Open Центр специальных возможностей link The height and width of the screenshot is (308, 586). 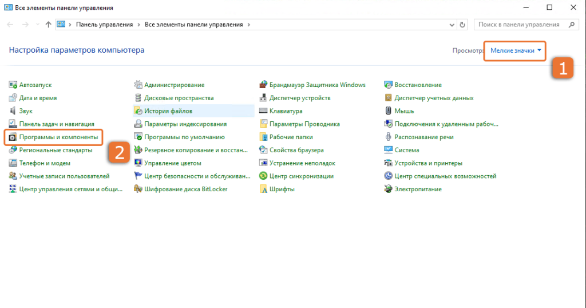(x=445, y=176)
